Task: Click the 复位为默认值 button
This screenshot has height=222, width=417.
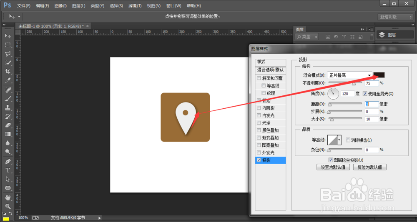Action: point(369,167)
